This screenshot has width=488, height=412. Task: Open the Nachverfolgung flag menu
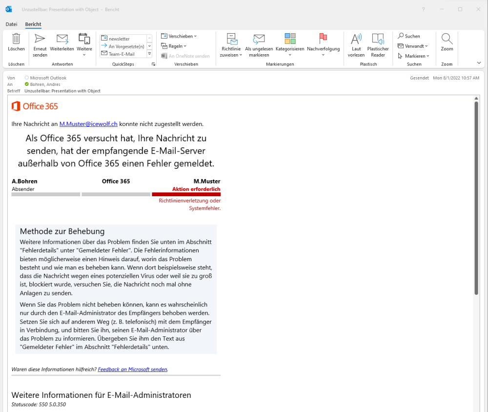324,45
